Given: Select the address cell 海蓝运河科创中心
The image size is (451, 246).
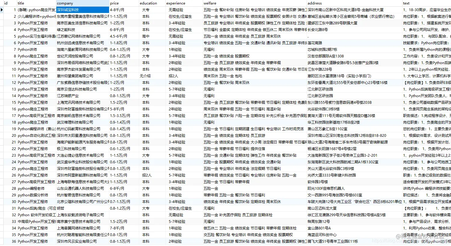Looking at the screenshot, I should click(x=354, y=235).
